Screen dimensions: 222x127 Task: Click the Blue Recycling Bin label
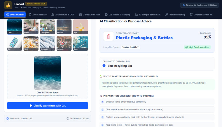(x=120, y=66)
